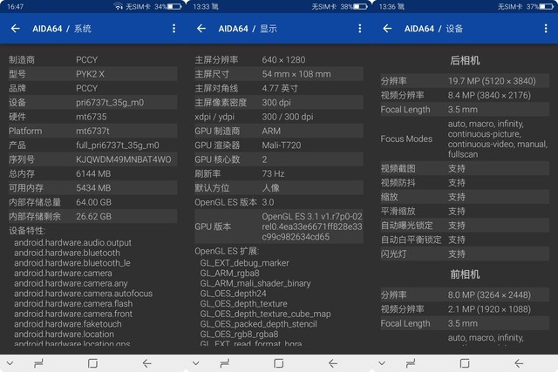The width and height of the screenshot is (558, 372).
Task: Select the 可用内存 5434 MB row
Action: (x=92, y=188)
